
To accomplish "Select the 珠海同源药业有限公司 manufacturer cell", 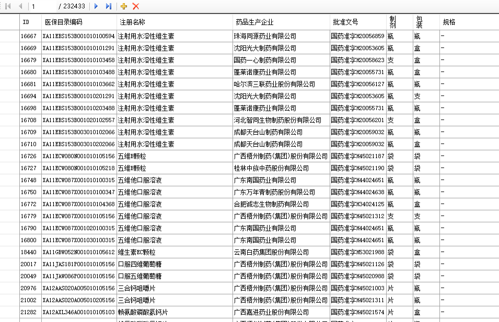I will tap(281, 36).
